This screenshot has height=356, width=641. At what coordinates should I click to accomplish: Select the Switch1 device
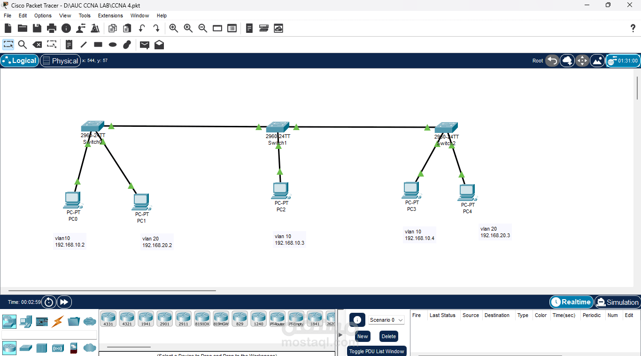pyautogui.click(x=278, y=127)
